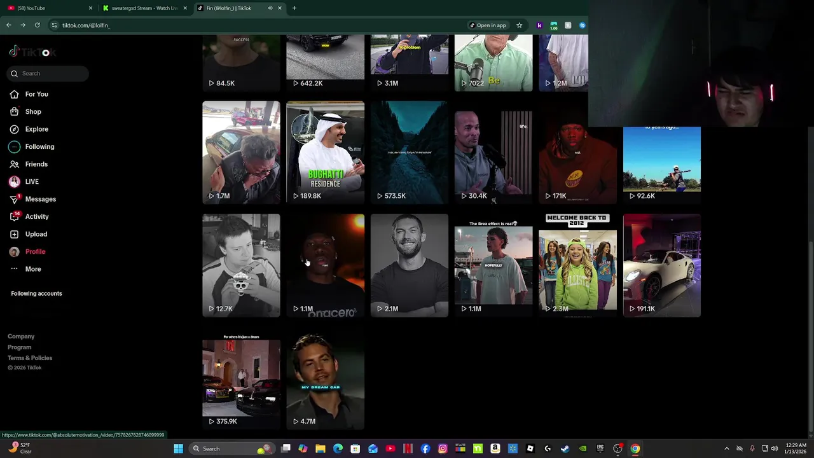Show hidden system tray icons
Viewport: 814px width, 458px height.
727,449
